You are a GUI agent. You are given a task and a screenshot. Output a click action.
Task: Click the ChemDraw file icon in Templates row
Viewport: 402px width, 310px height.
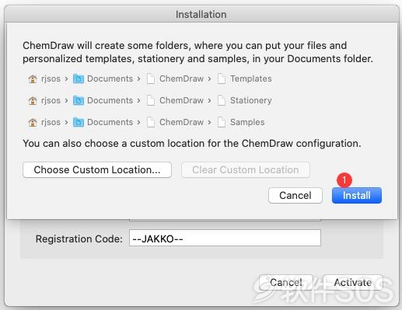151,78
